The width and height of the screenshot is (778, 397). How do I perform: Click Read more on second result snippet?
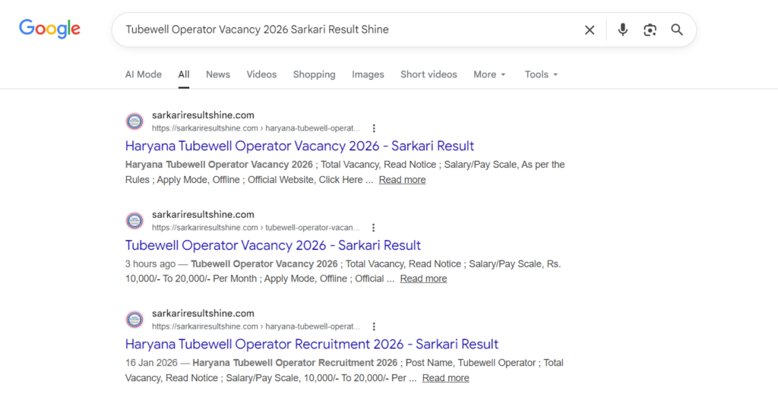423,279
